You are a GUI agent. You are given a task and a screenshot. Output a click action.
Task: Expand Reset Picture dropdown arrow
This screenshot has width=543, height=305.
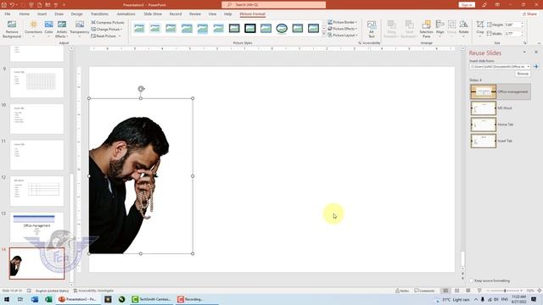pos(120,36)
